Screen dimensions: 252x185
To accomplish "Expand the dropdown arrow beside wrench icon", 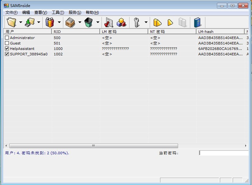I will point(146,22).
